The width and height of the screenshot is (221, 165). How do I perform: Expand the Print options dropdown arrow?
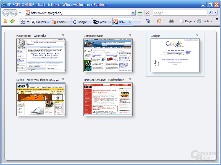tap(177, 21)
